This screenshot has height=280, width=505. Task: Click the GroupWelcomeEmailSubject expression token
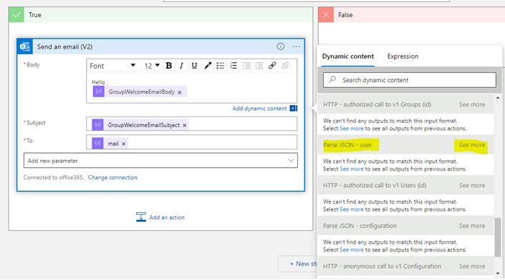click(140, 125)
